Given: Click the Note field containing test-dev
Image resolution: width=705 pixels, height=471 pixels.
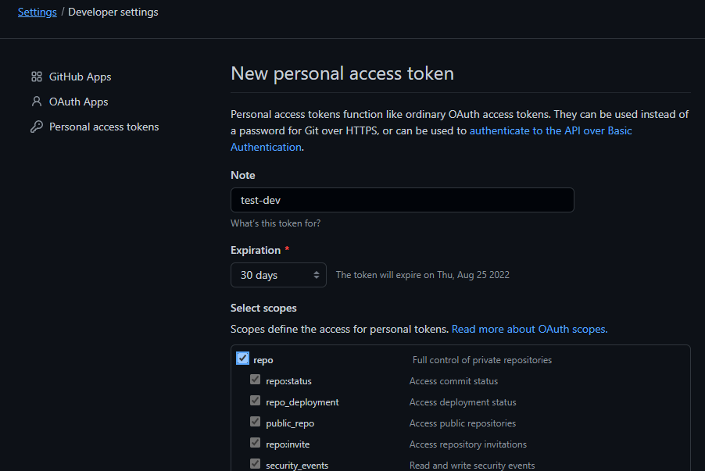Looking at the screenshot, I should (x=403, y=200).
